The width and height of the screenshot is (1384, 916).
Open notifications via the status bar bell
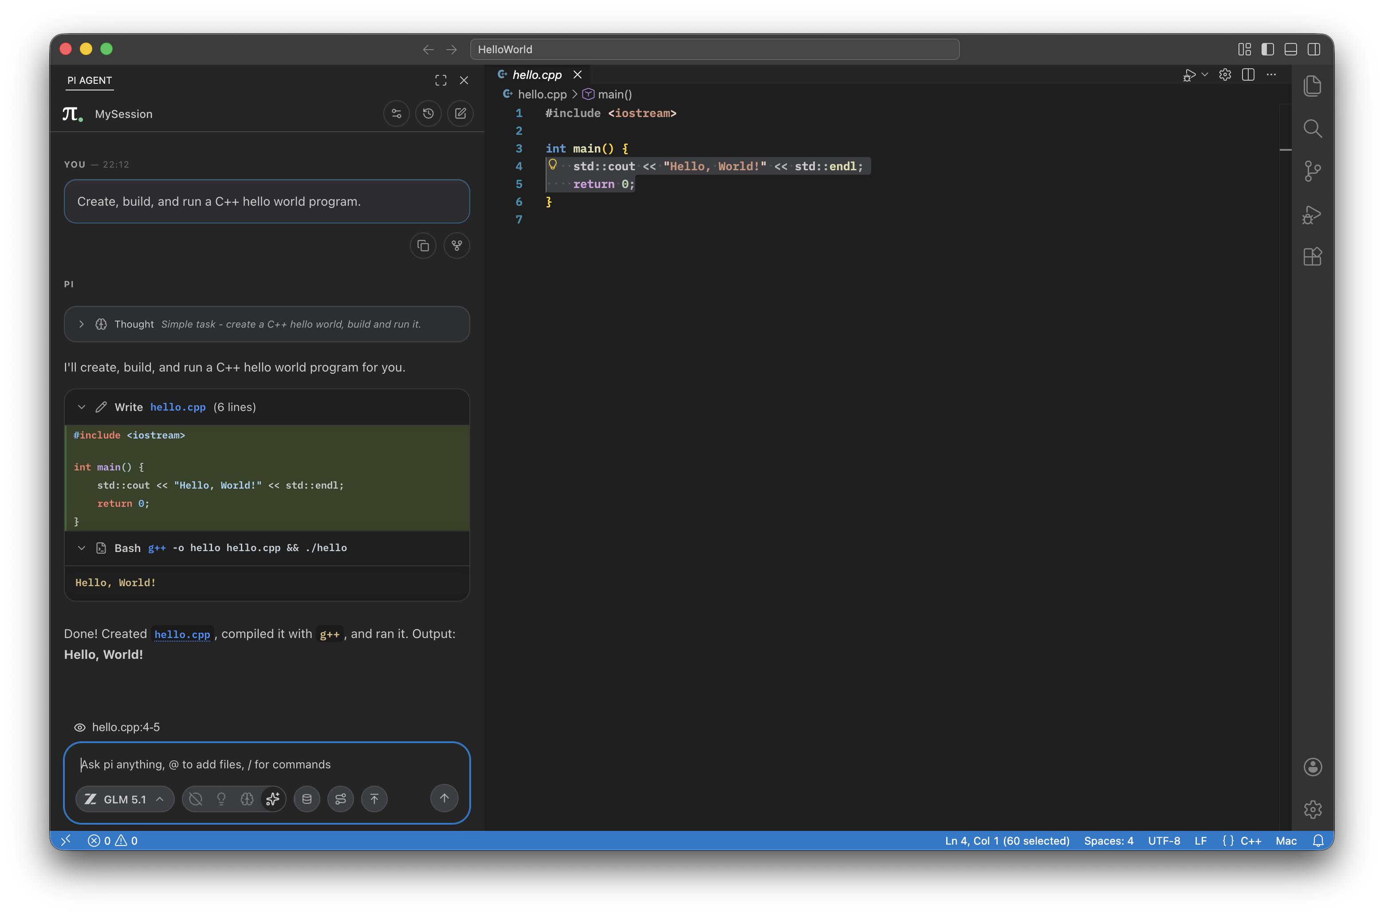click(1318, 841)
